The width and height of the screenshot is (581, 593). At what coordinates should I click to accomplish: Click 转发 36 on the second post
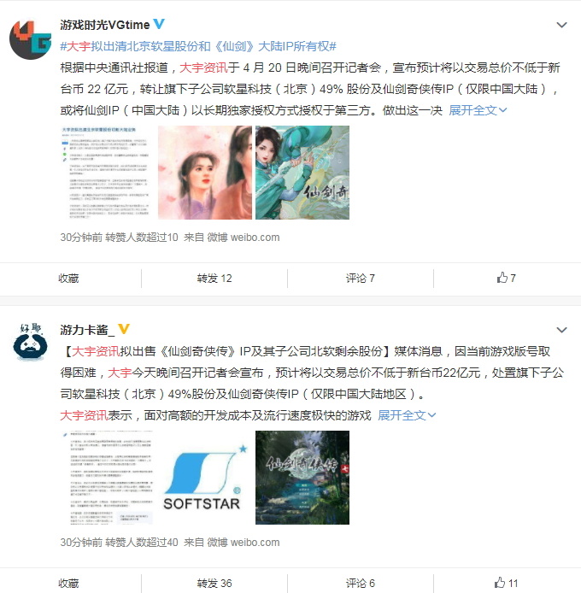coord(214,583)
